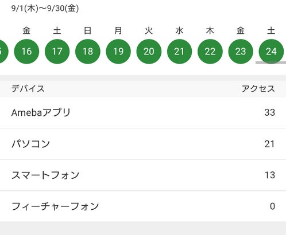Open the Amebaアプリ device row
The height and width of the screenshot is (235, 286).
(x=143, y=112)
